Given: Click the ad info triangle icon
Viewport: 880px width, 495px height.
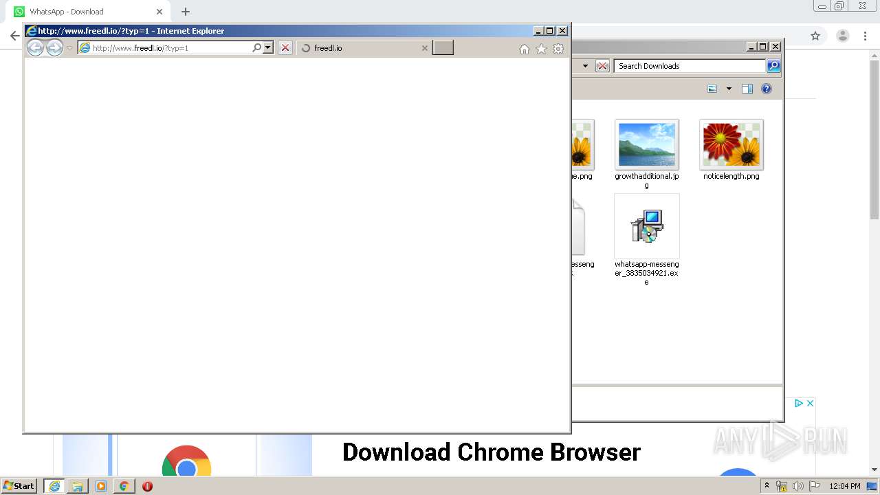Looking at the screenshot, I should (x=799, y=404).
